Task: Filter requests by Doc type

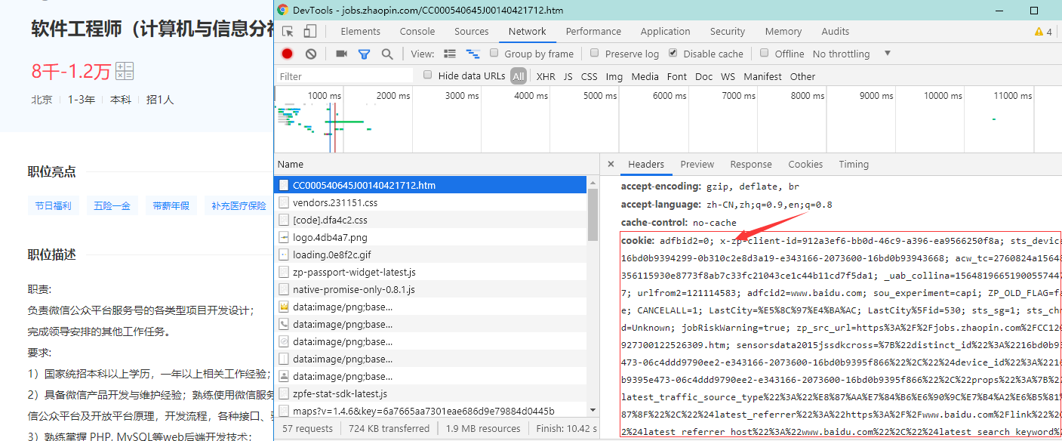Action: click(x=703, y=76)
